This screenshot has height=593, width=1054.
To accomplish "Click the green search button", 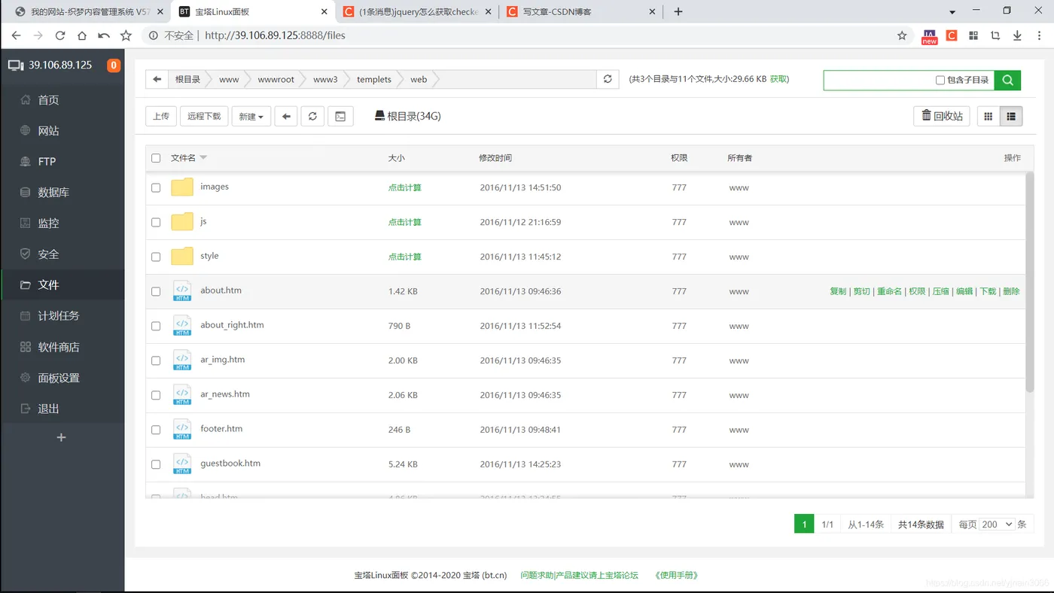I will point(1007,80).
